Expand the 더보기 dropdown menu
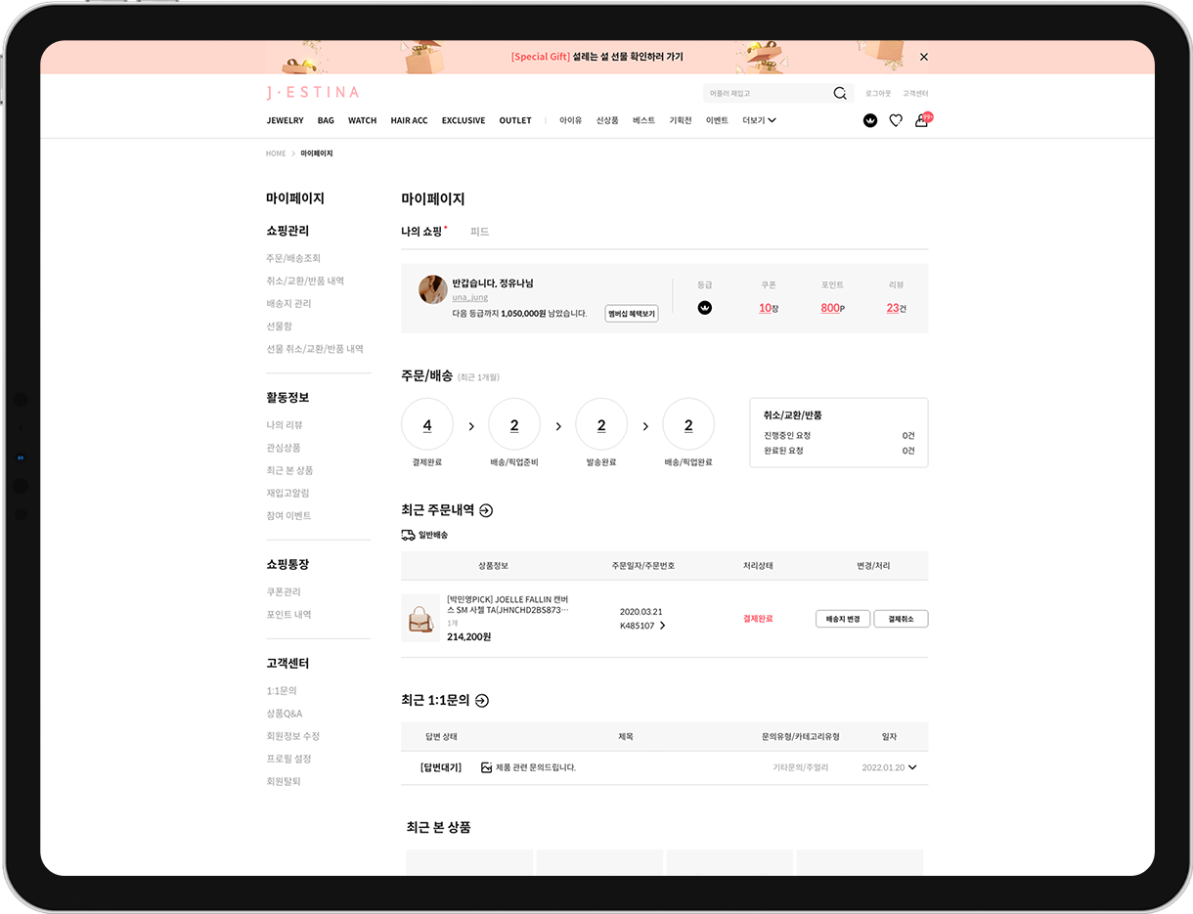1193x914 pixels. coord(759,120)
